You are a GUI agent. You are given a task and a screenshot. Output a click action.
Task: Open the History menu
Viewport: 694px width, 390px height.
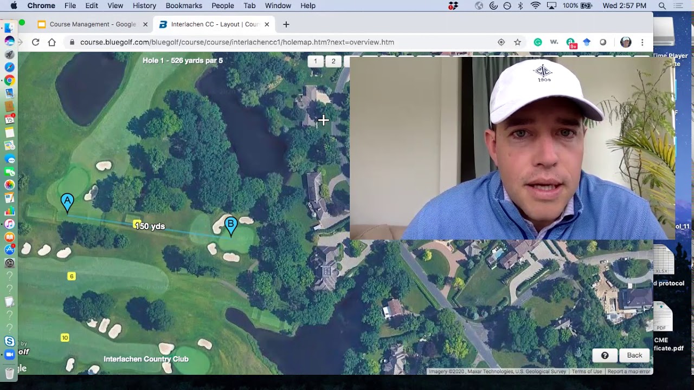[x=144, y=5]
